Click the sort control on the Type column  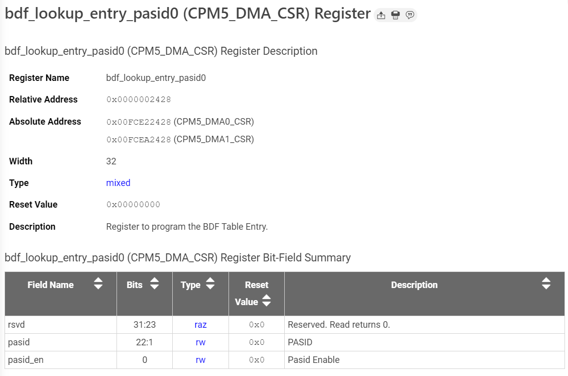[211, 285]
